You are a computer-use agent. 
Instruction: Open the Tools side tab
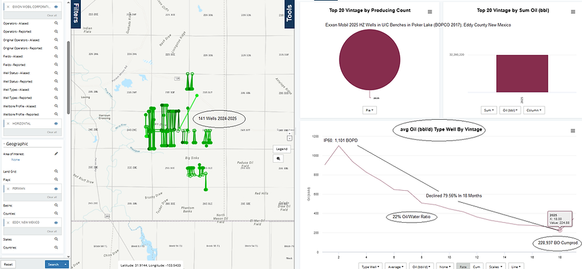289,14
